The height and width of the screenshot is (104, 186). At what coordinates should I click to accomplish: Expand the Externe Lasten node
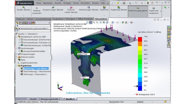(17, 57)
